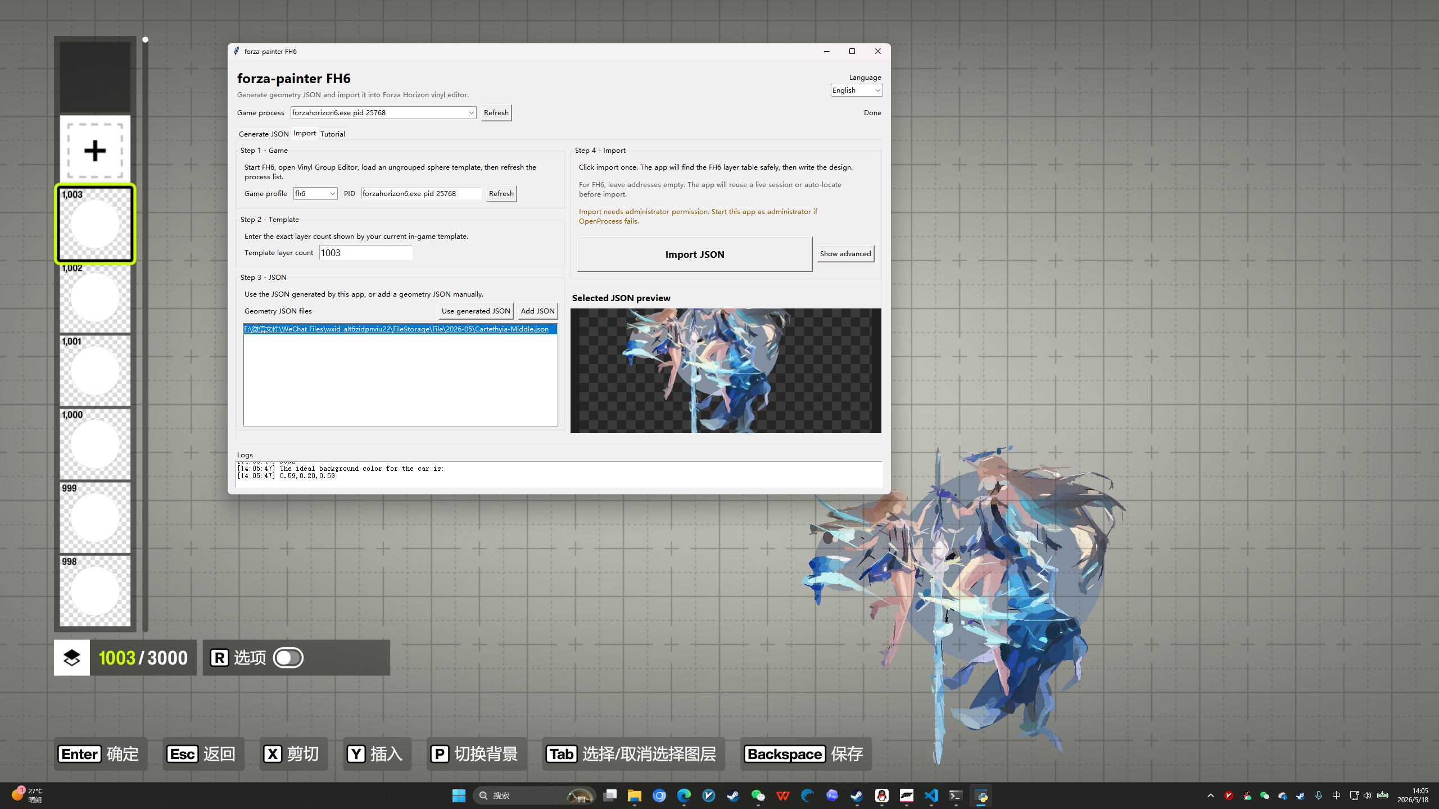The height and width of the screenshot is (809, 1439).
Task: Select layer 999 thumbnail
Action: pyautogui.click(x=95, y=517)
